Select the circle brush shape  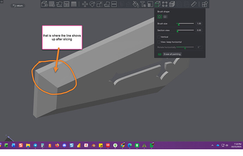click(x=160, y=17)
